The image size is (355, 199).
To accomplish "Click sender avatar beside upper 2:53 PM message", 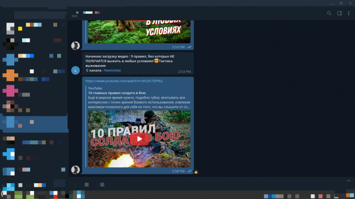I will (x=75, y=46).
